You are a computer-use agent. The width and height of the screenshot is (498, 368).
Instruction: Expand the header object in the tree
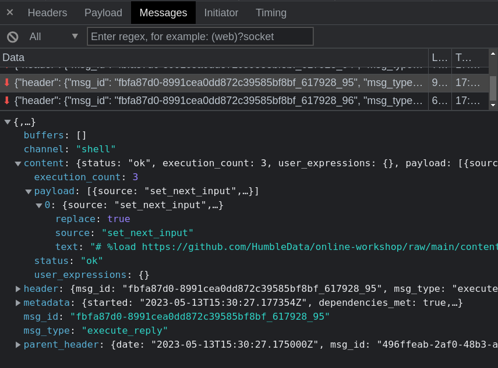[x=17, y=288]
